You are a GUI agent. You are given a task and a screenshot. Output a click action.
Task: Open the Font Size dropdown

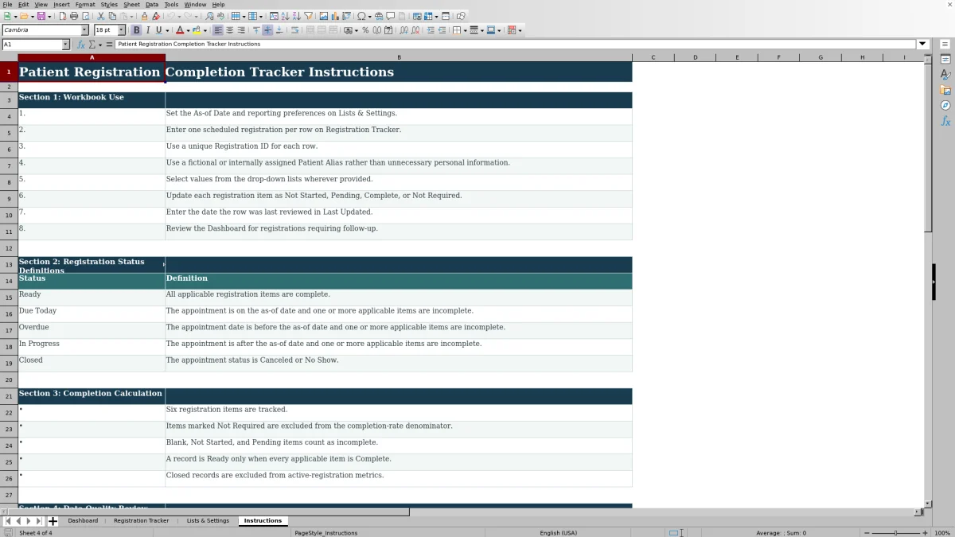pos(121,30)
